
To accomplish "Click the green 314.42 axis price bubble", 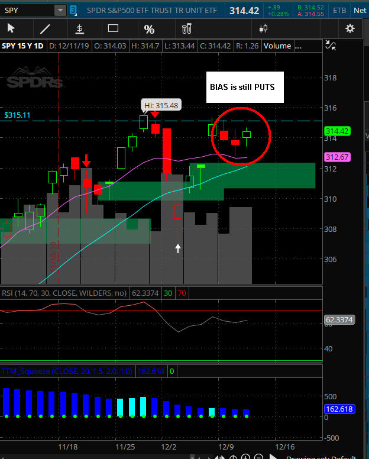I will coord(337,131).
